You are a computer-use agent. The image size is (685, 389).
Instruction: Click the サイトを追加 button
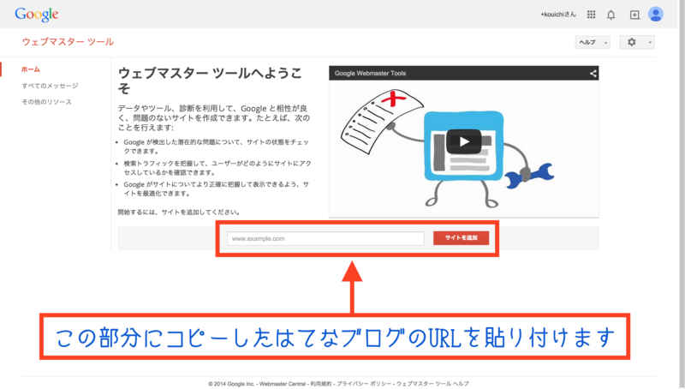461,238
